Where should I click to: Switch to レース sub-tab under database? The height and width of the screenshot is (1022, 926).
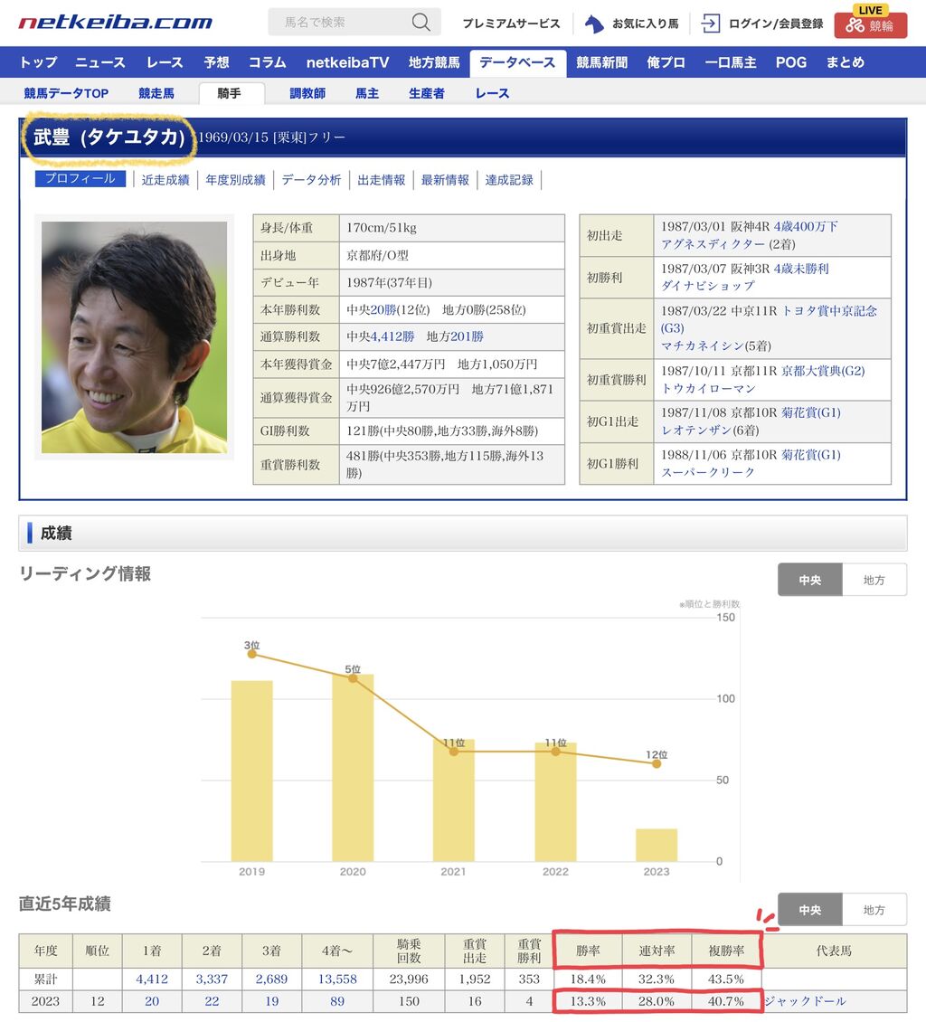492,93
